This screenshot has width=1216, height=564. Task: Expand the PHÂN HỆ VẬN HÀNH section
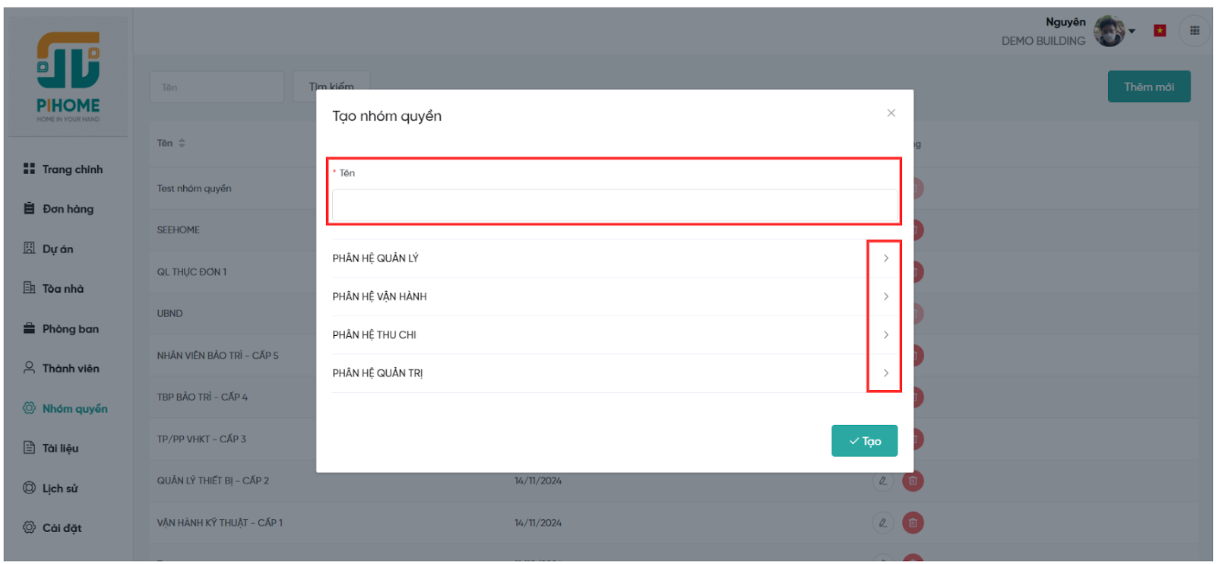[885, 296]
